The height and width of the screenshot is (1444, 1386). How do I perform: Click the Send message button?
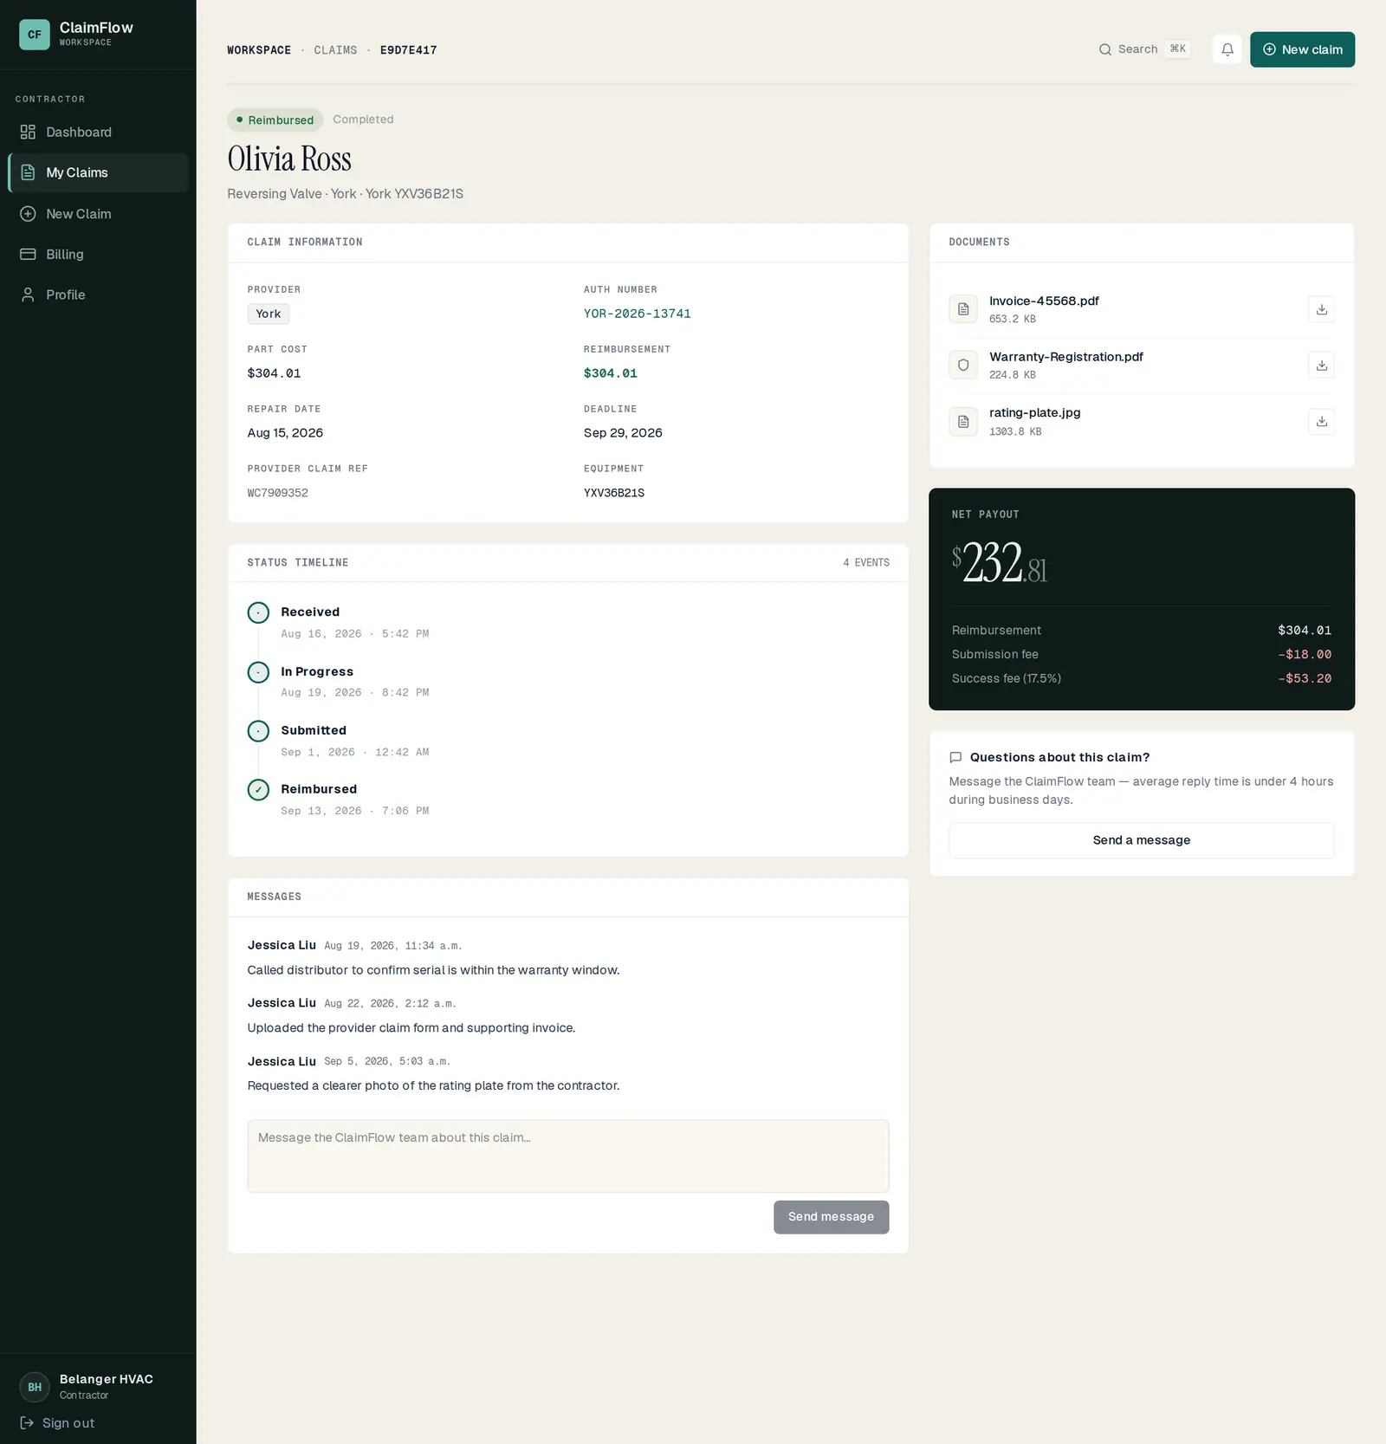831,1217
